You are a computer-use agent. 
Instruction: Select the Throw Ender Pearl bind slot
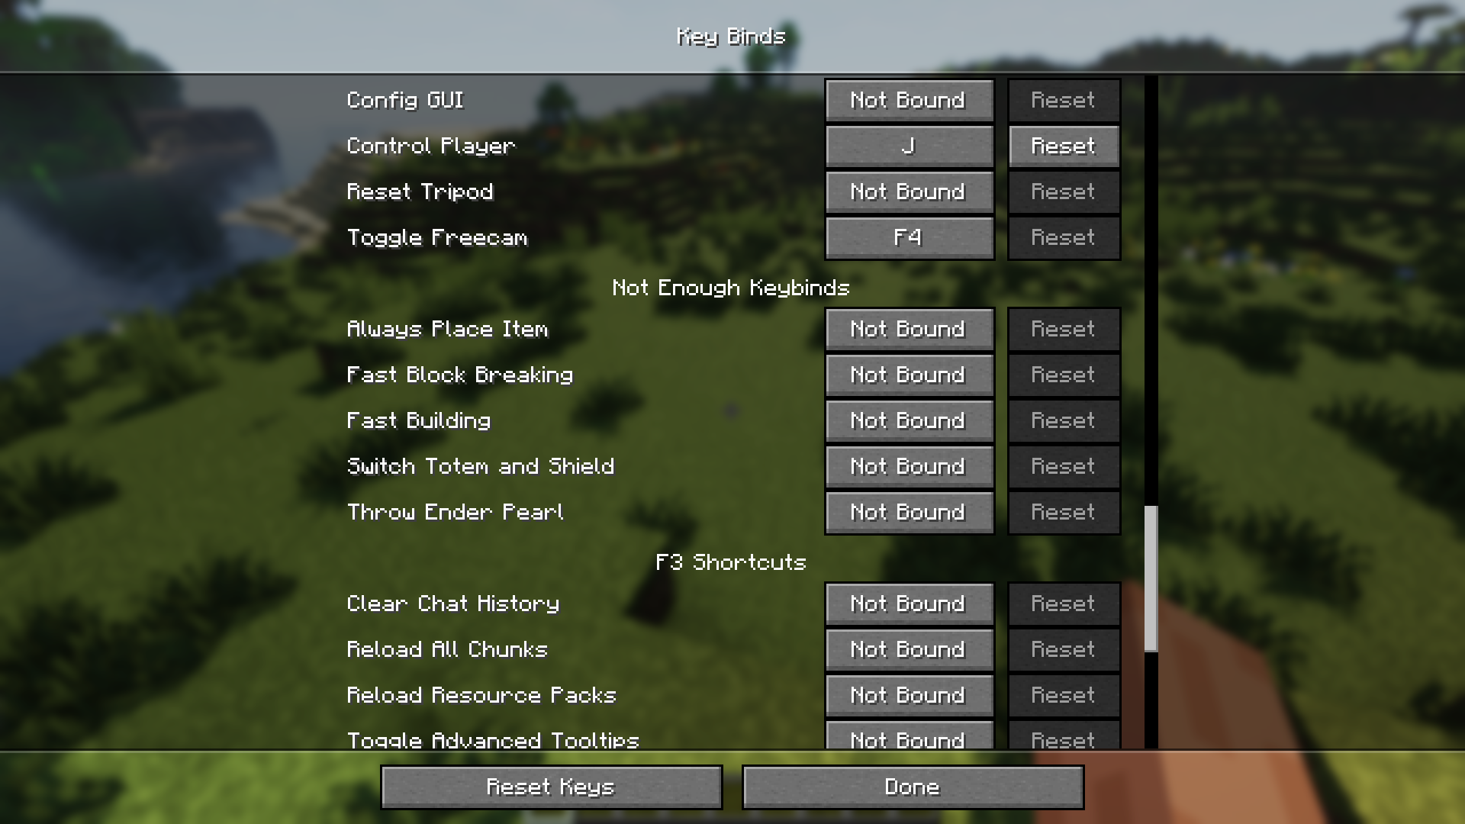coord(907,511)
